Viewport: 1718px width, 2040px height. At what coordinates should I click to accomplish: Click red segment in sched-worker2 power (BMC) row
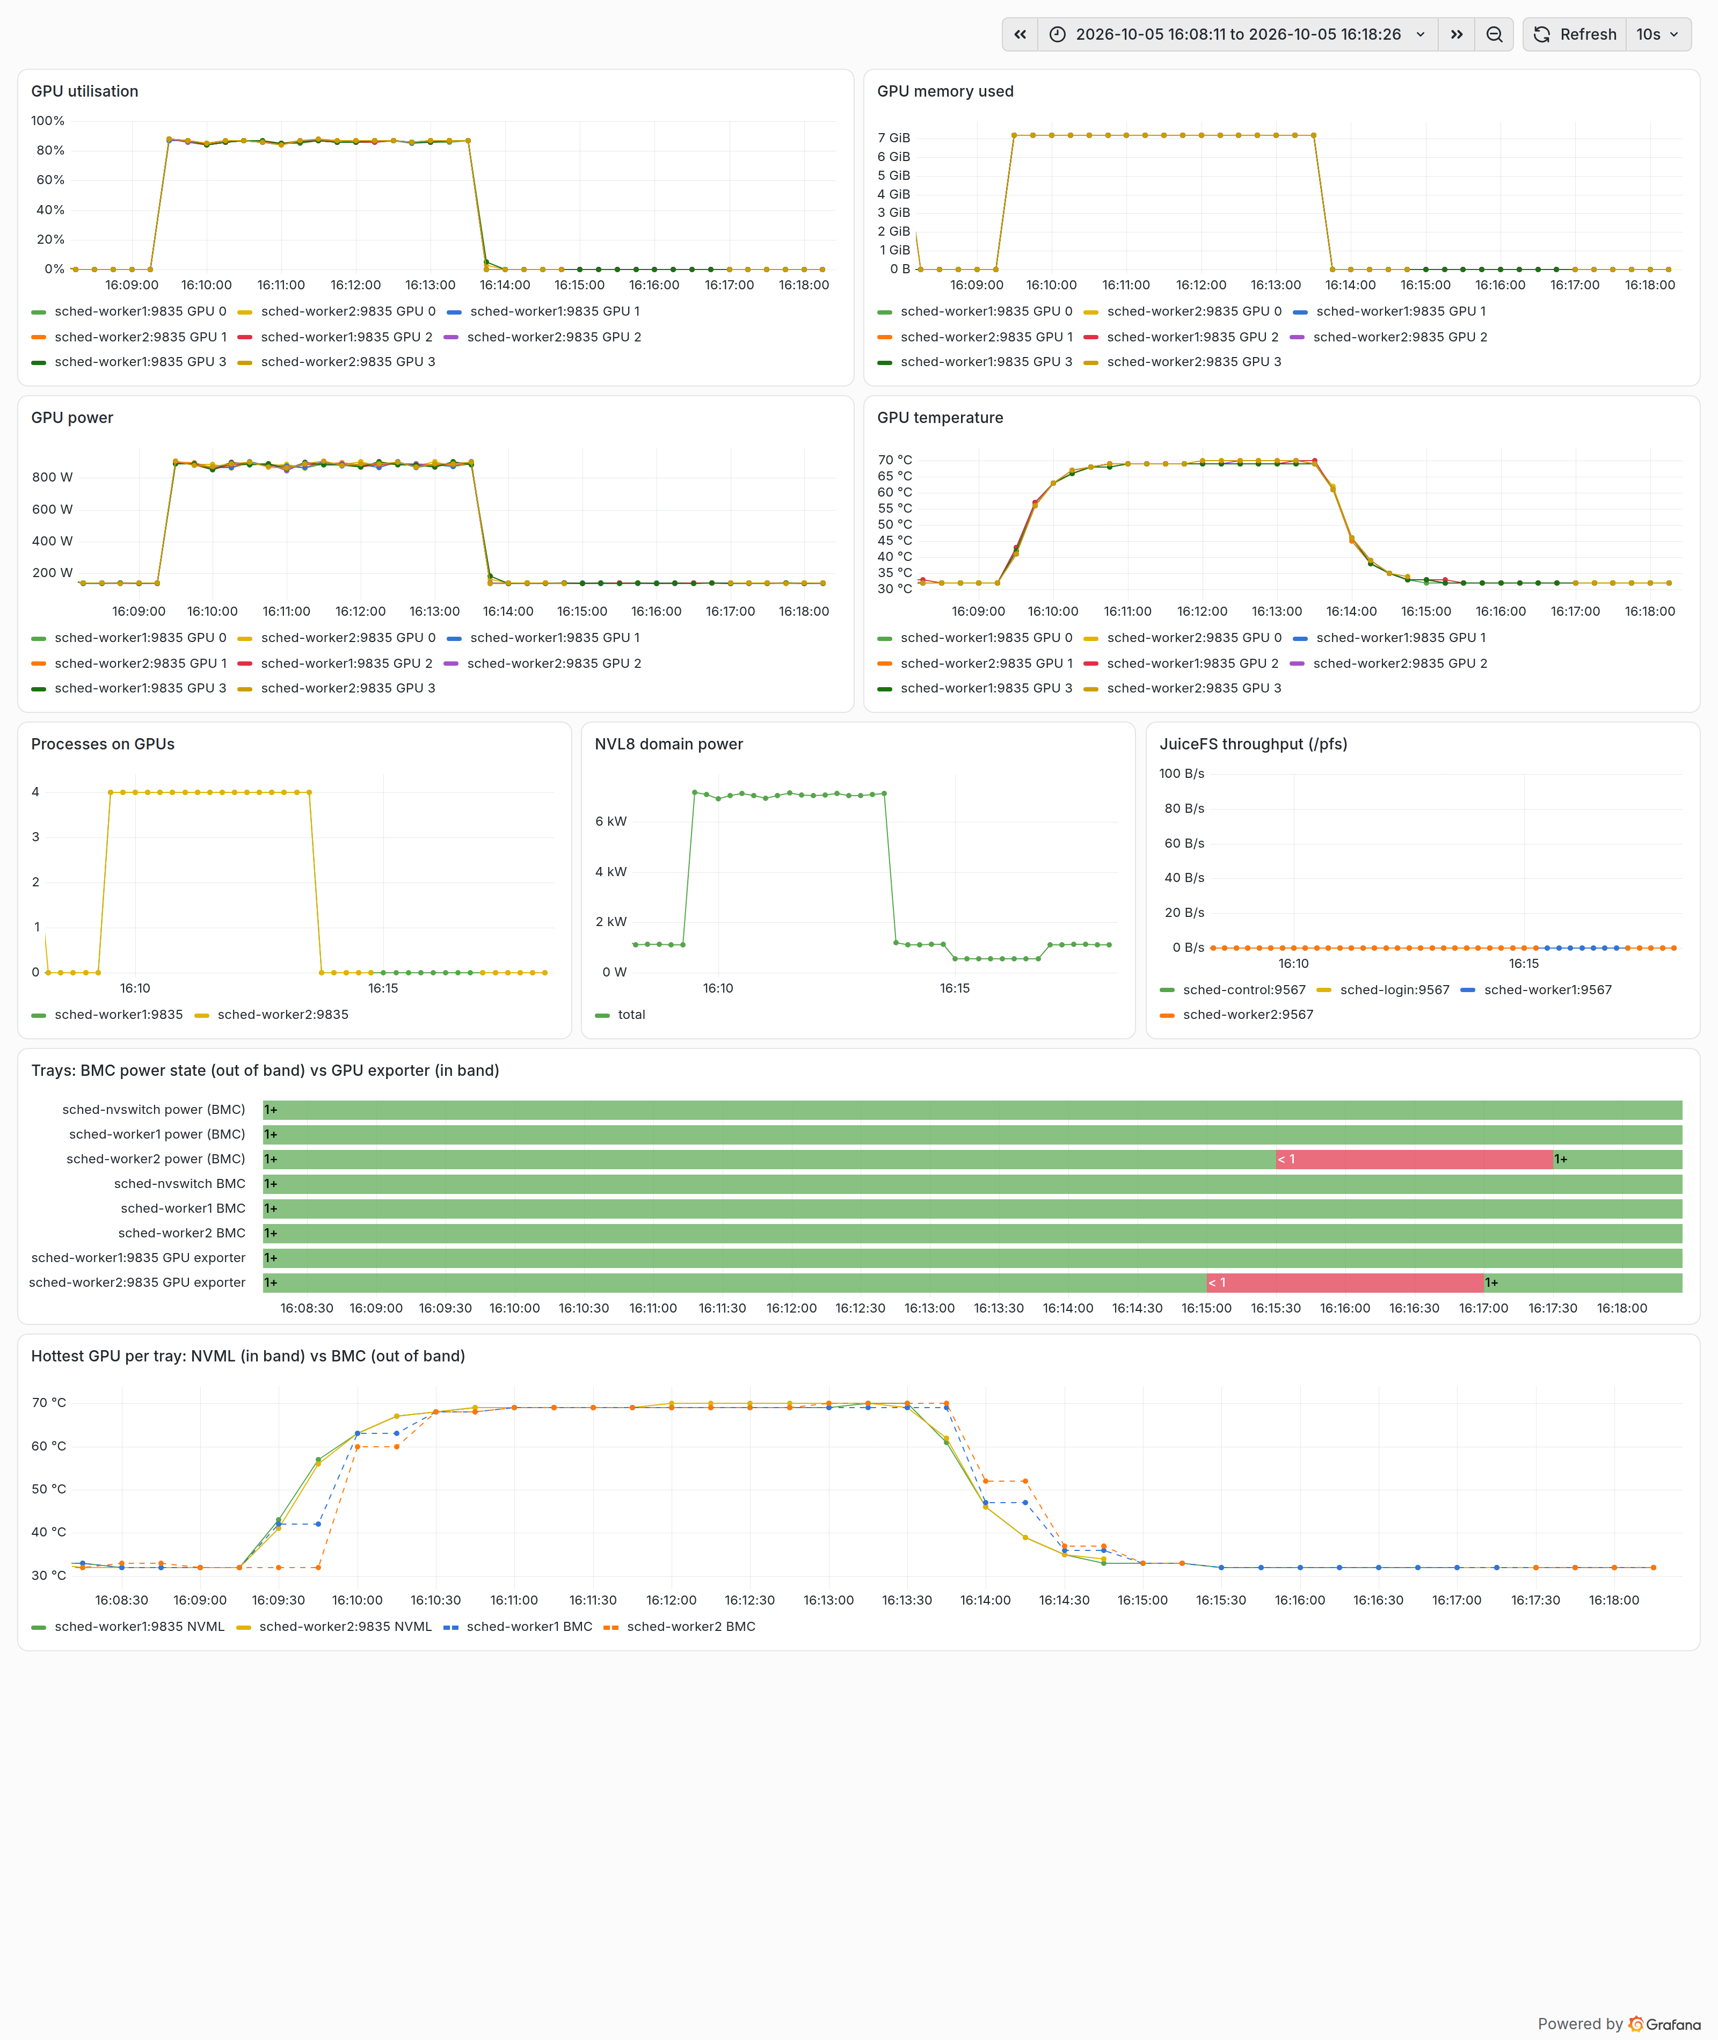tap(1414, 1160)
